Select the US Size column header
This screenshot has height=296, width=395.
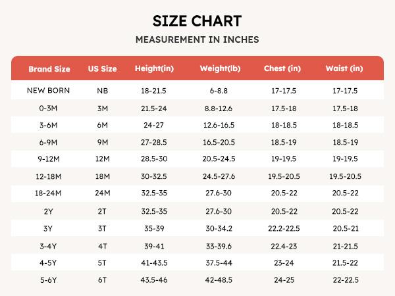pyautogui.click(x=102, y=68)
